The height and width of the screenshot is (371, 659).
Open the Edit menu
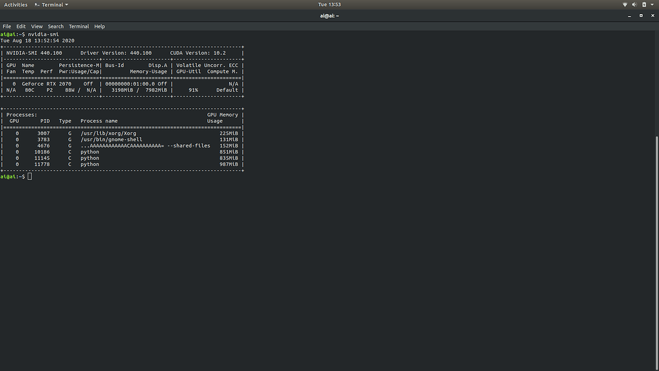coord(21,26)
